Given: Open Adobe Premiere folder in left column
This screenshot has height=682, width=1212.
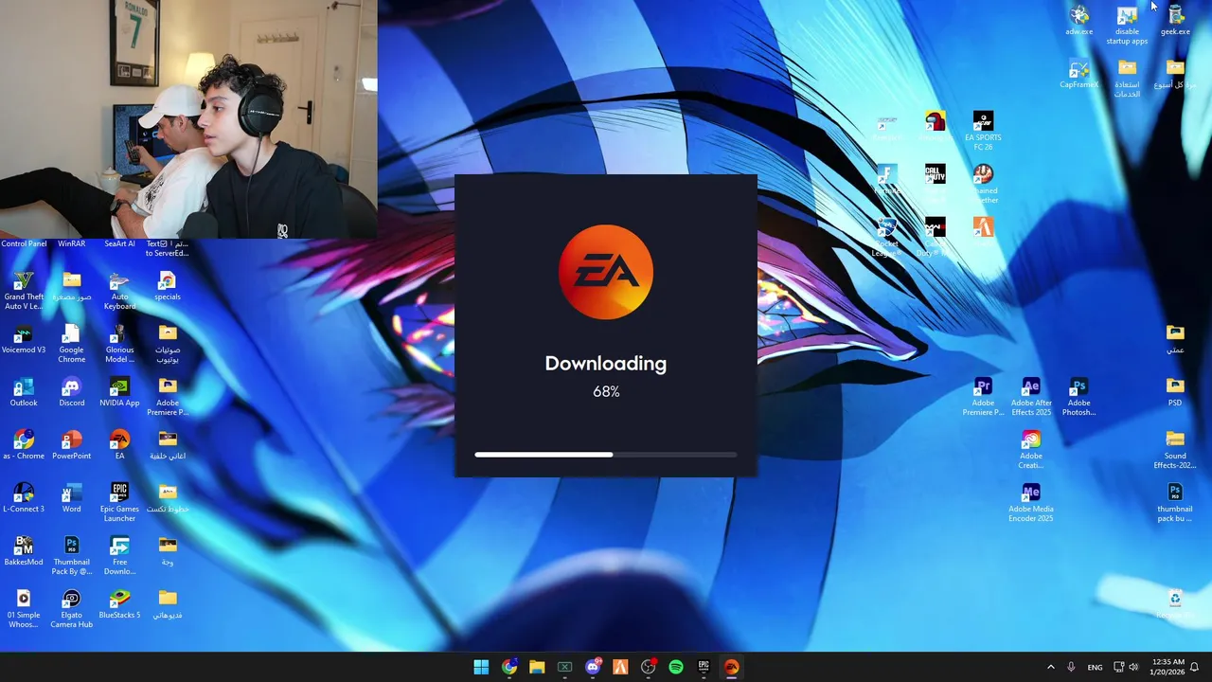Looking at the screenshot, I should (168, 396).
